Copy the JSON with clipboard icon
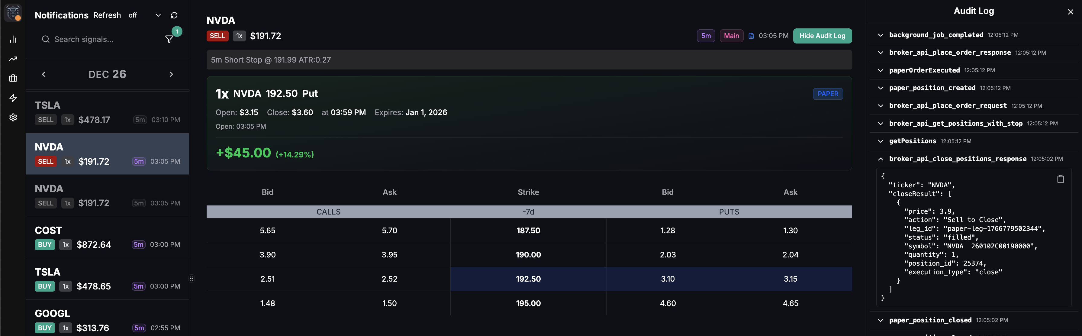 pyautogui.click(x=1060, y=179)
